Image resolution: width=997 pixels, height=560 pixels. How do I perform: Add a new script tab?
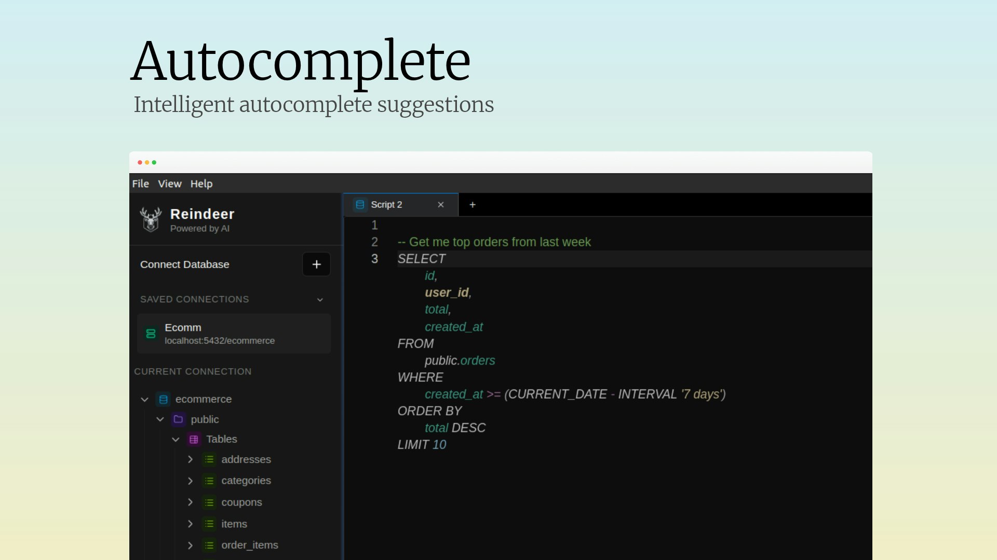(x=472, y=205)
